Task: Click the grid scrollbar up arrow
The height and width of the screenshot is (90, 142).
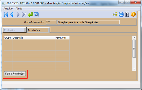Action: tap(134, 38)
